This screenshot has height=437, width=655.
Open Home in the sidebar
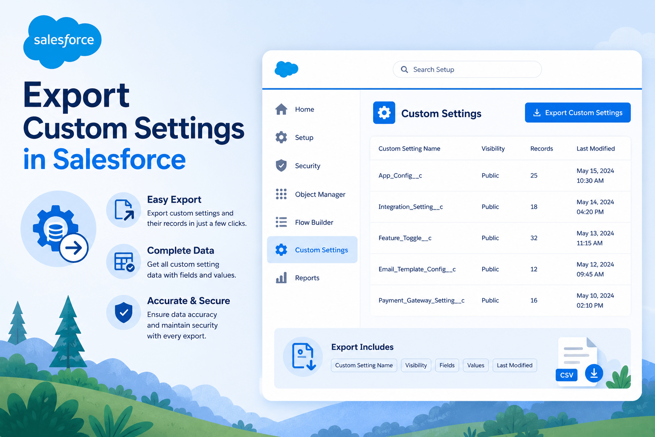coord(312,109)
